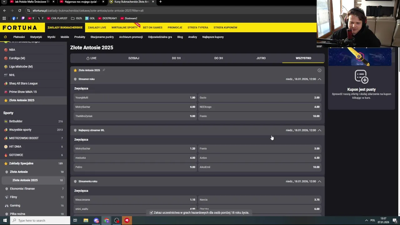
Task: Select the Złote Antosie sidebar subcategory
Action: pyautogui.click(x=33, y=172)
